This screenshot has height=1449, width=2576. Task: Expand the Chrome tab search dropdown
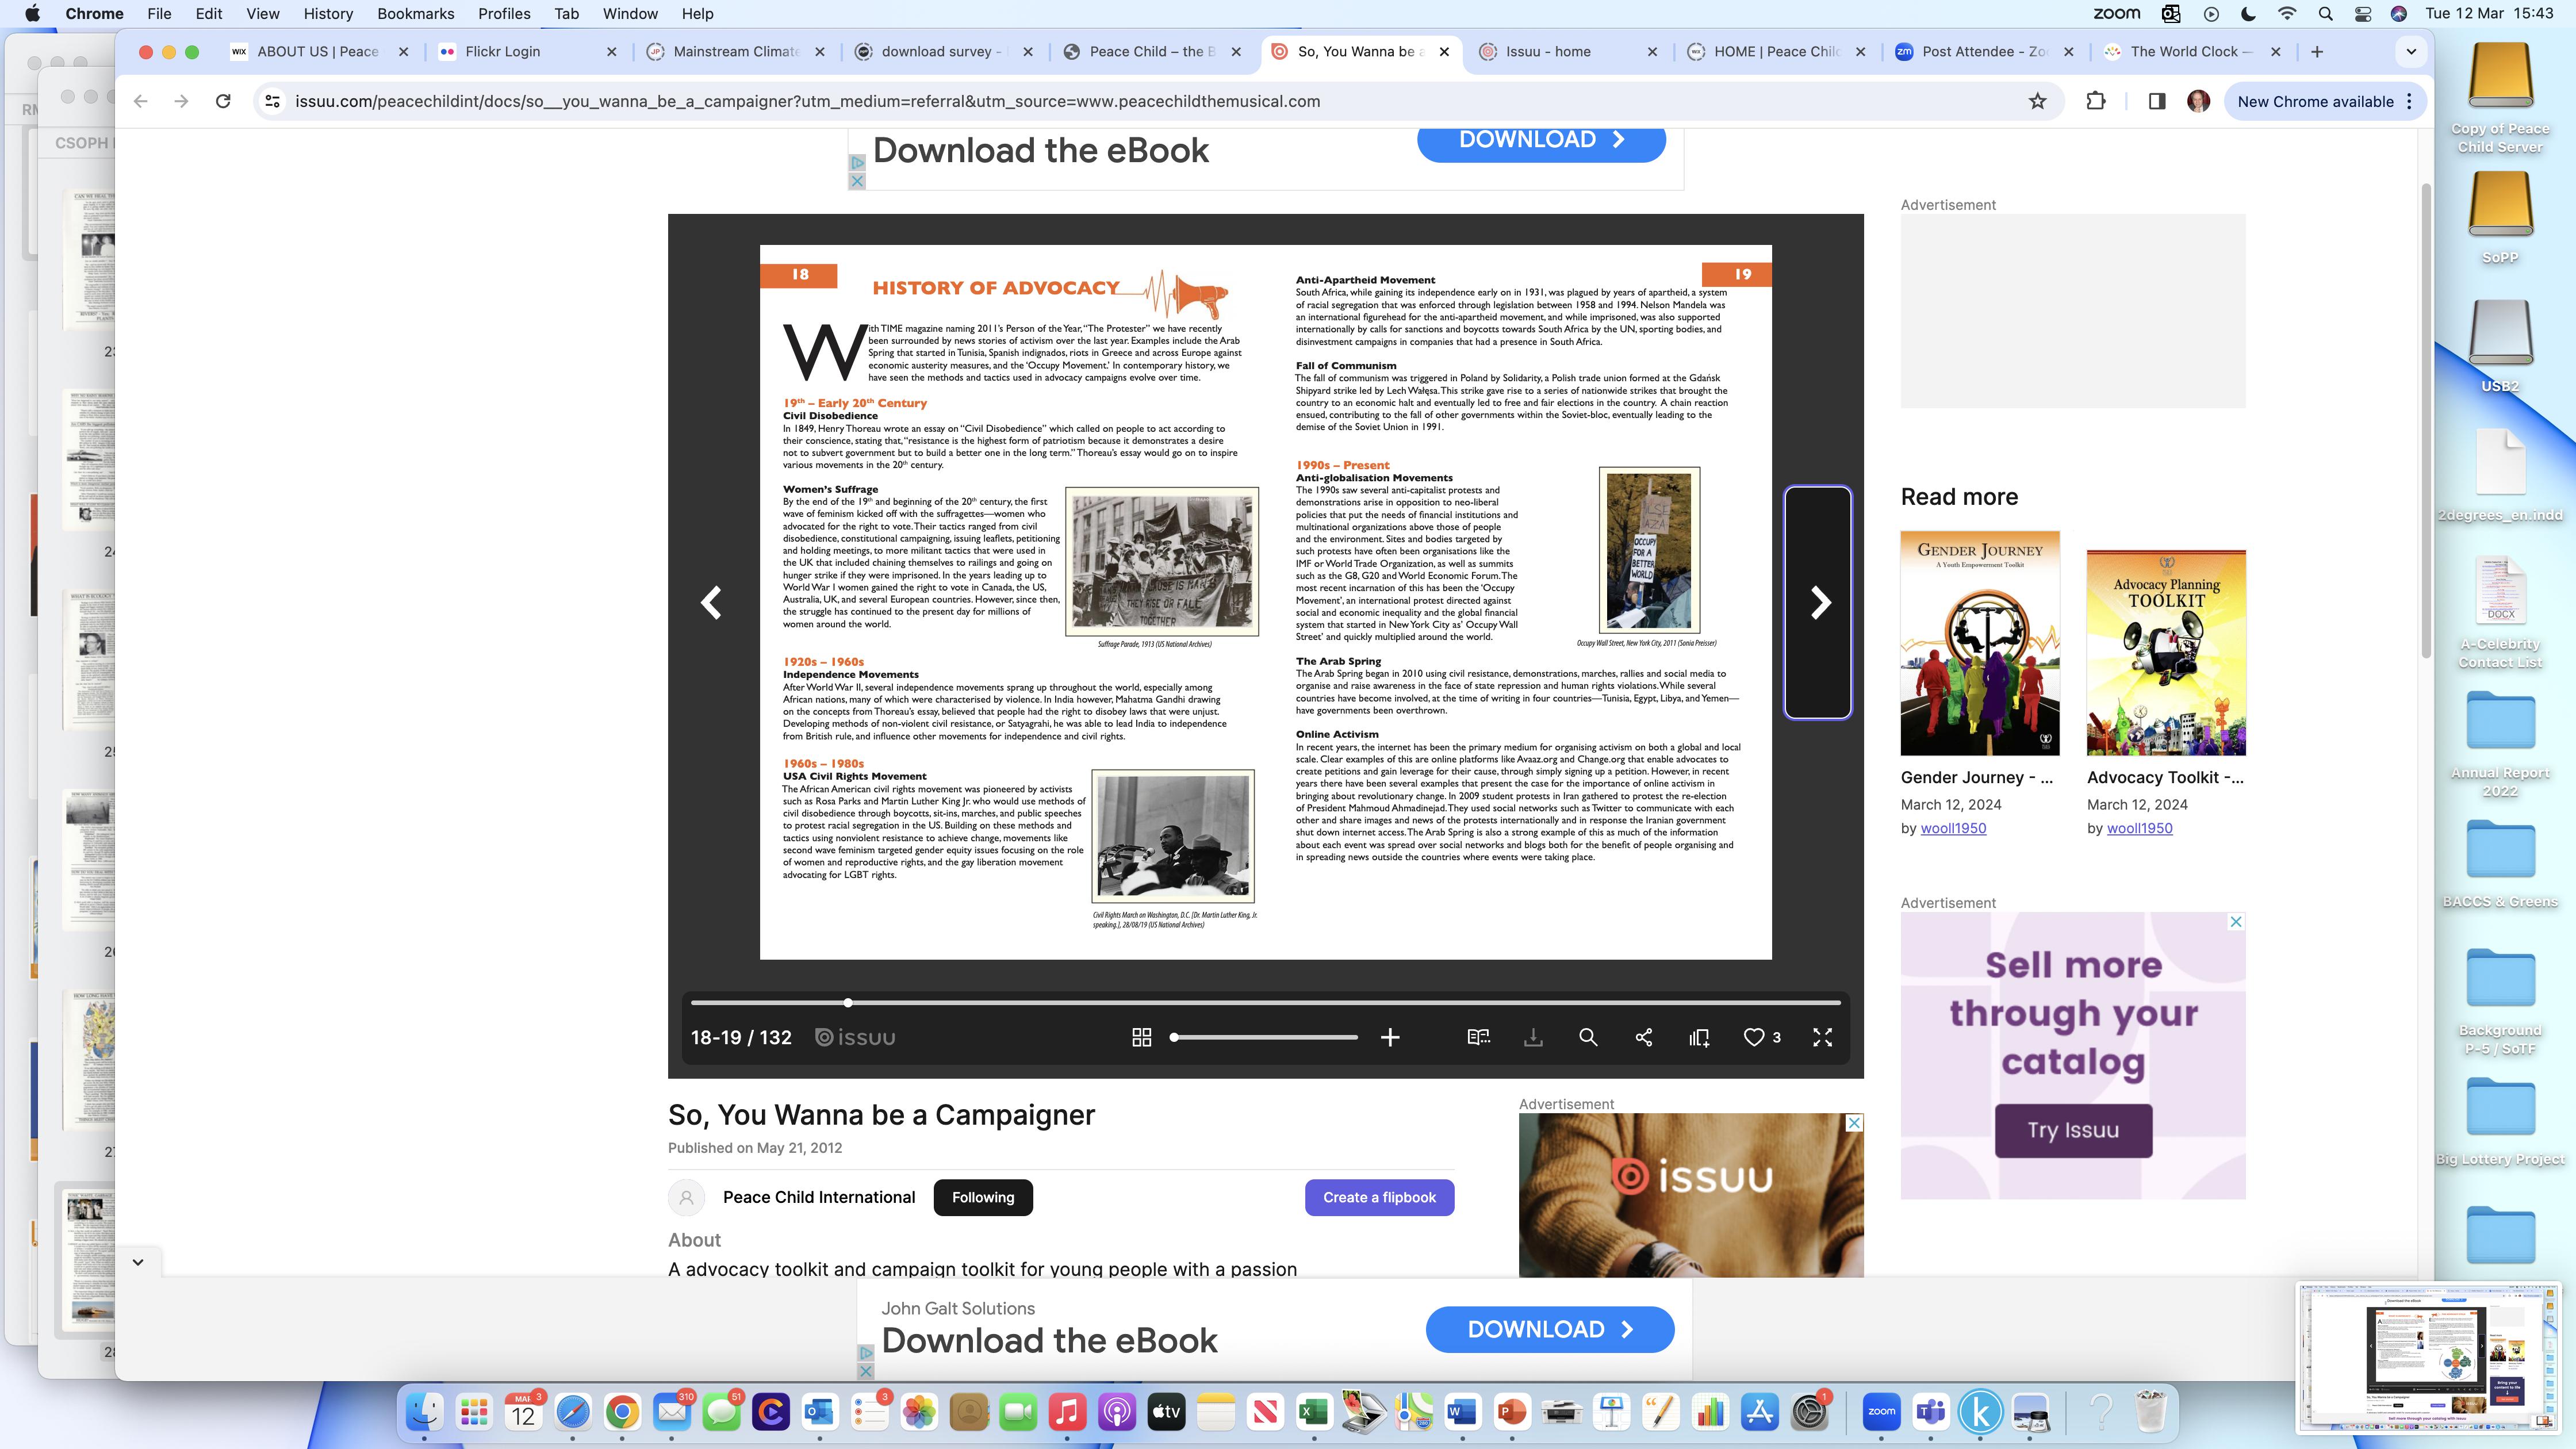point(2411,51)
